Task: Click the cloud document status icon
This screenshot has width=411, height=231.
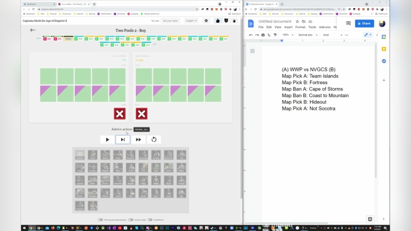Action: (x=311, y=22)
